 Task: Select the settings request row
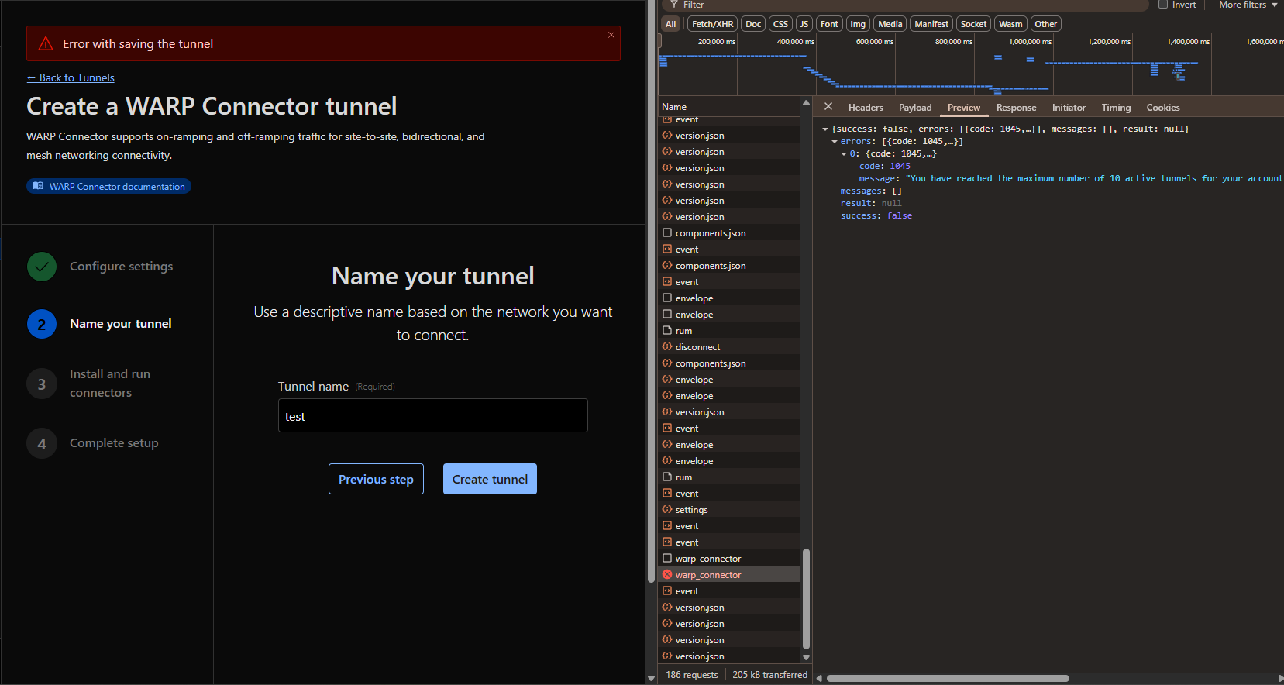click(x=729, y=509)
